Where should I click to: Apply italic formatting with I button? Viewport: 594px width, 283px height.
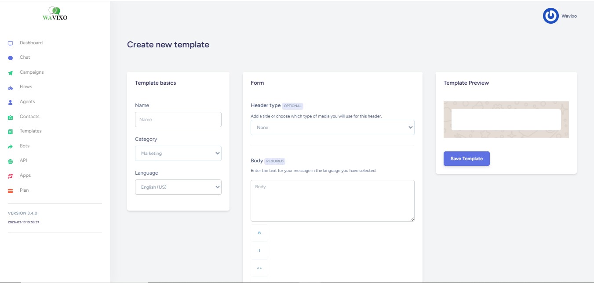tap(259, 251)
